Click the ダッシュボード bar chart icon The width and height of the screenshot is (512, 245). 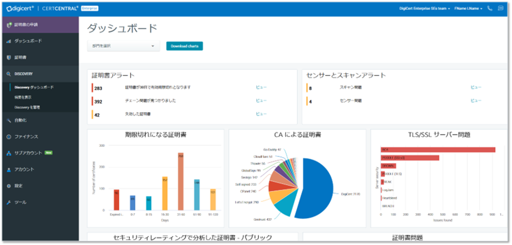(9, 41)
